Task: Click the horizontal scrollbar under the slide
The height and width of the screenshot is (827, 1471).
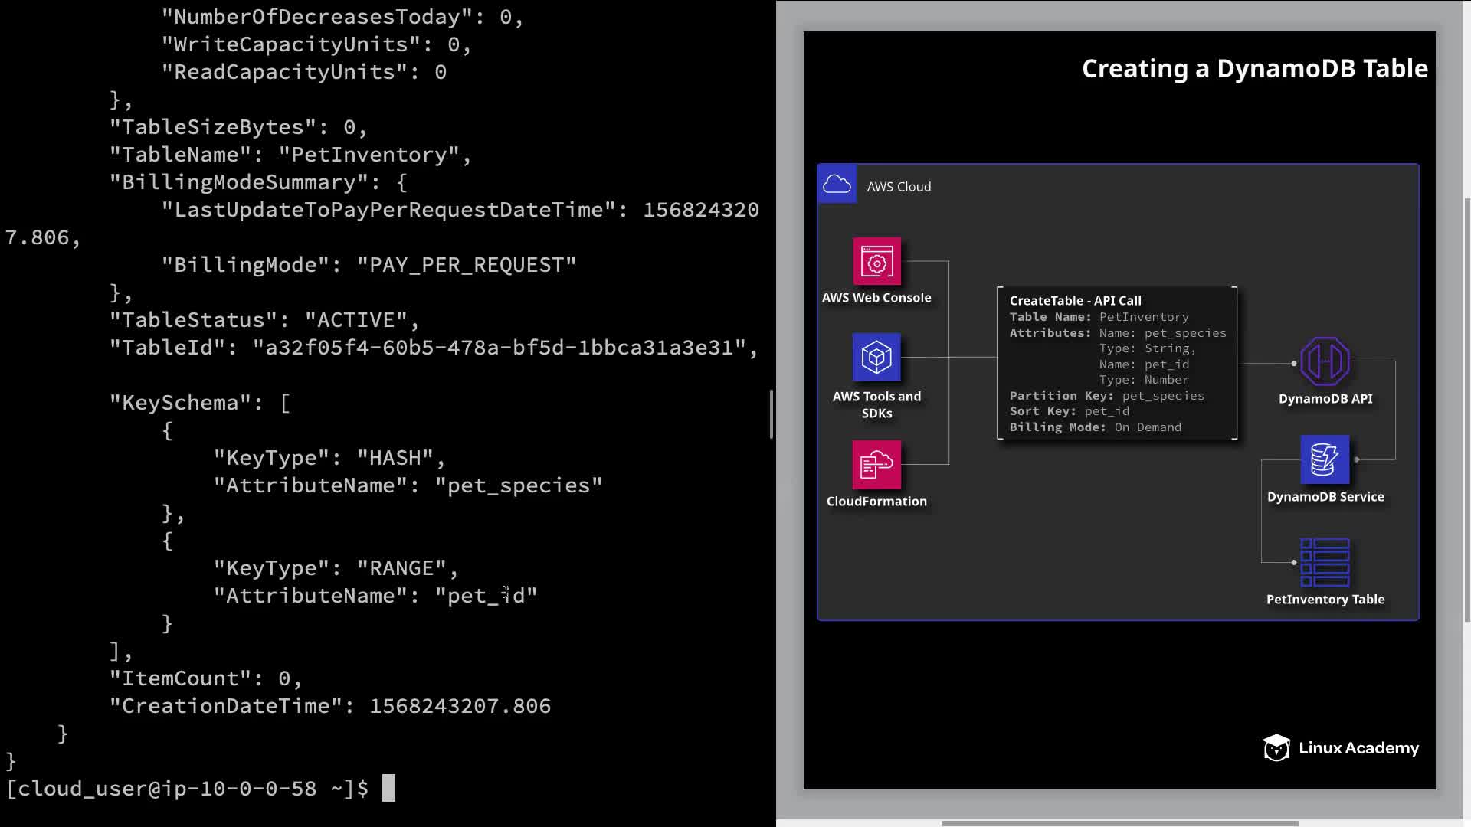Action: coord(1119,823)
